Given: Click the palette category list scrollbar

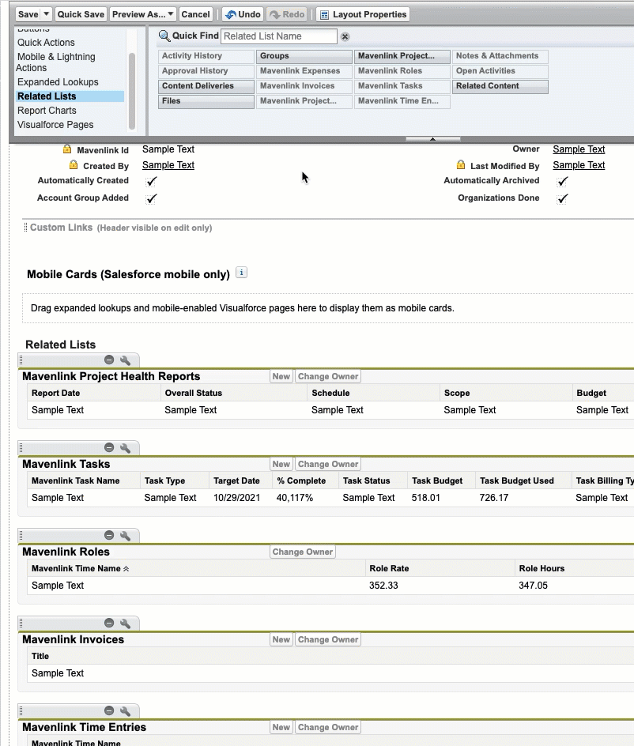Looking at the screenshot, I should click(x=132, y=90).
